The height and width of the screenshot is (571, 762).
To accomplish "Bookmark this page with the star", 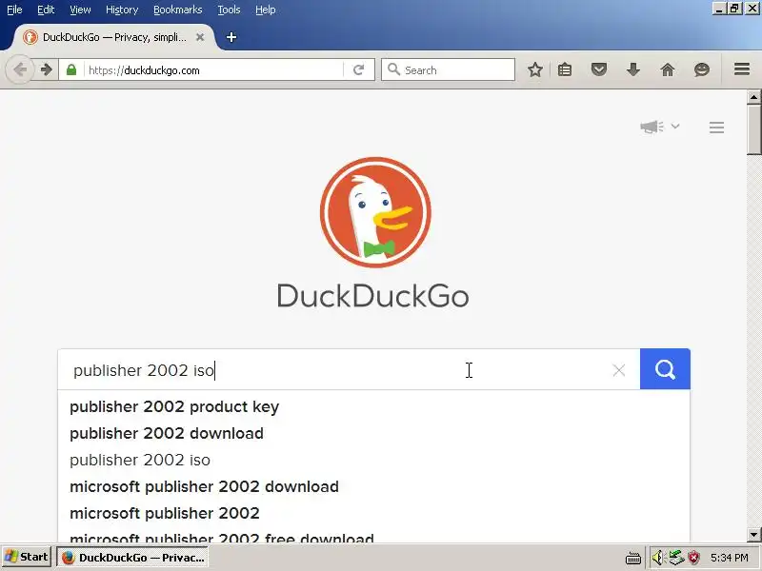I will [535, 69].
